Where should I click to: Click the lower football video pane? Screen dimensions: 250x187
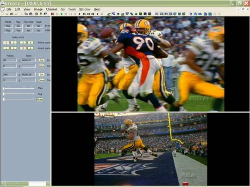tap(150, 149)
